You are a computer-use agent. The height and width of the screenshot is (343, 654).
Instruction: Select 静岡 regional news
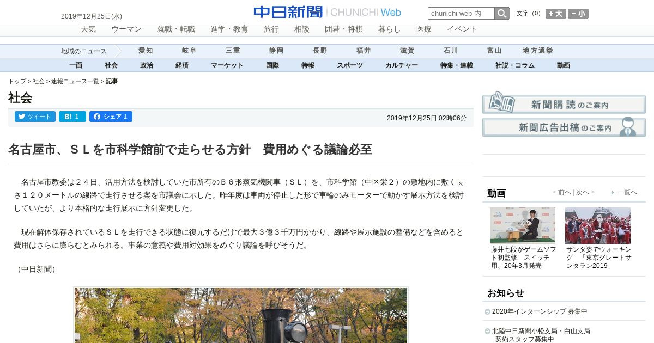pos(276,51)
